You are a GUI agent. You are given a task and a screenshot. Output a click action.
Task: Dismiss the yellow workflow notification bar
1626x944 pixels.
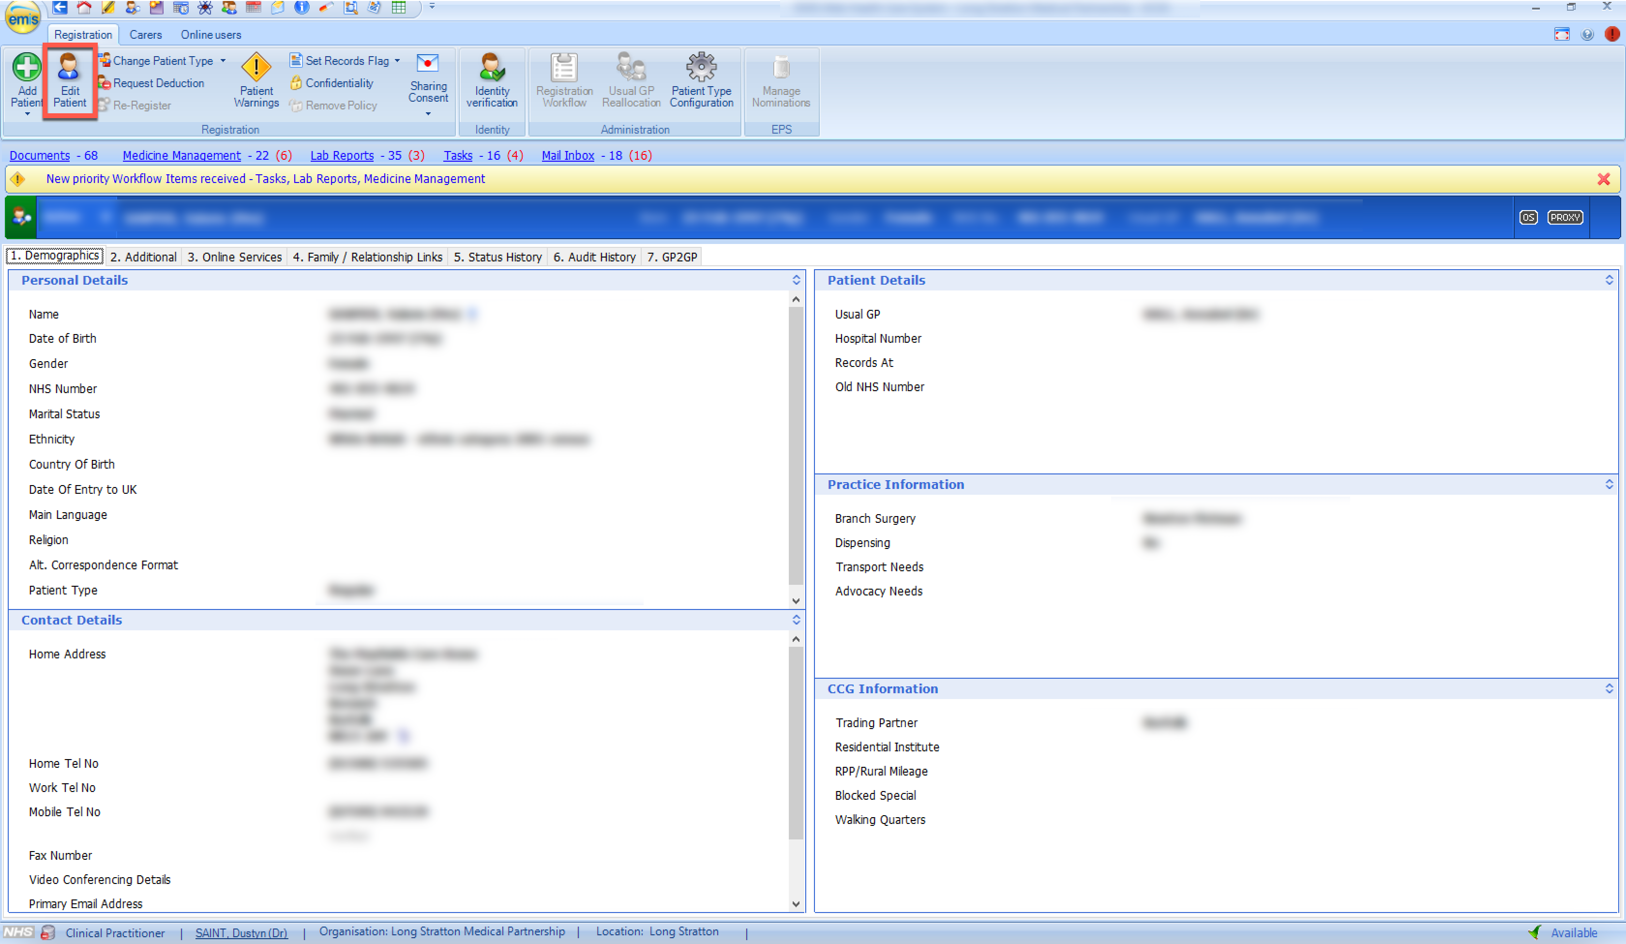(1603, 180)
